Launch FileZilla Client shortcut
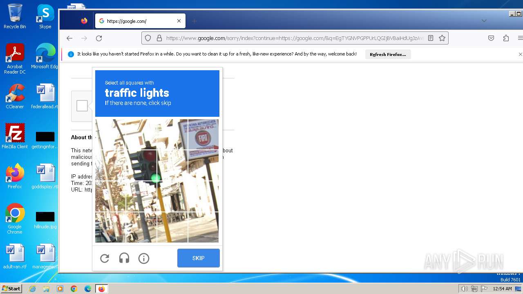This screenshot has height=294, width=523. [x=15, y=136]
